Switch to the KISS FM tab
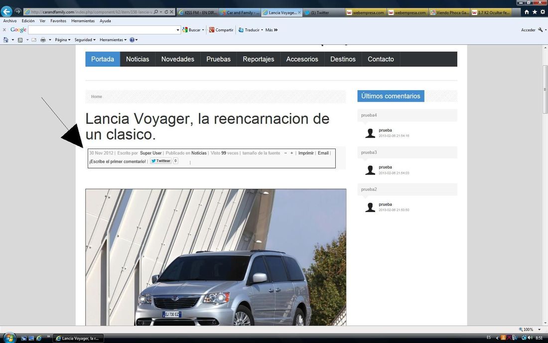This screenshot has height=343, width=548. coord(197,12)
